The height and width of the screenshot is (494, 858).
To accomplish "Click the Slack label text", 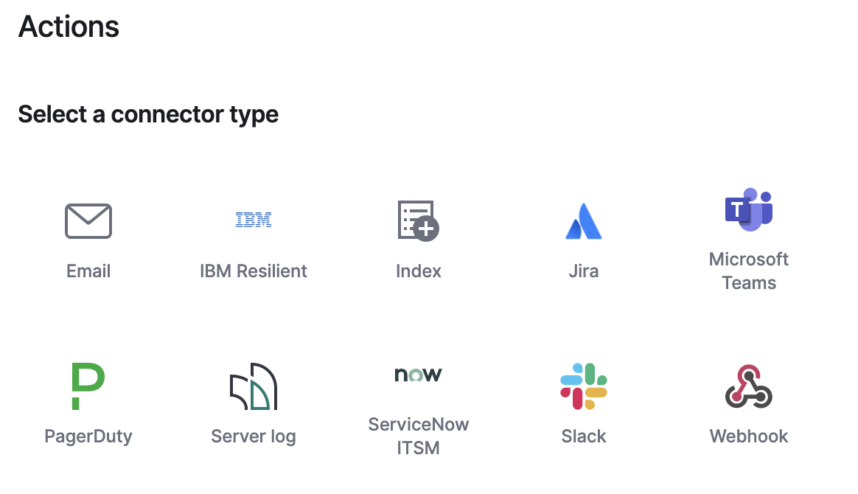I will (583, 436).
